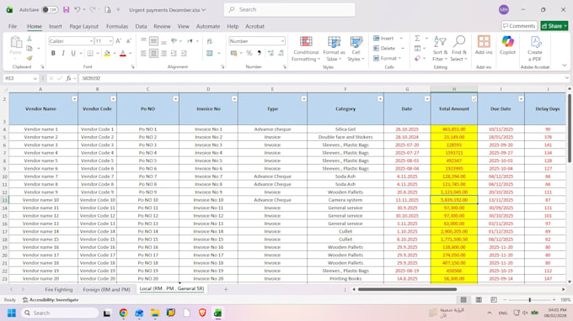Switch to the Acrobat tab
573x321 pixels.
point(254,26)
